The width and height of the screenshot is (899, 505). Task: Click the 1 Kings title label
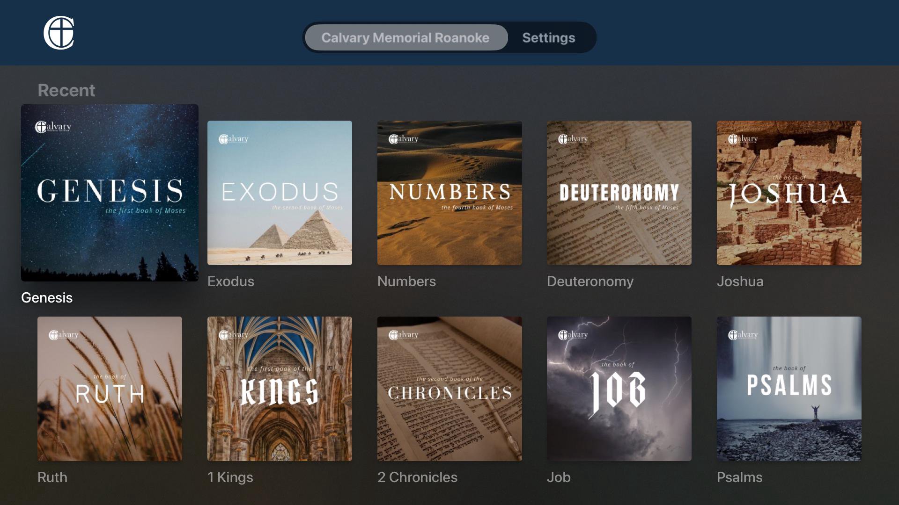point(230,477)
